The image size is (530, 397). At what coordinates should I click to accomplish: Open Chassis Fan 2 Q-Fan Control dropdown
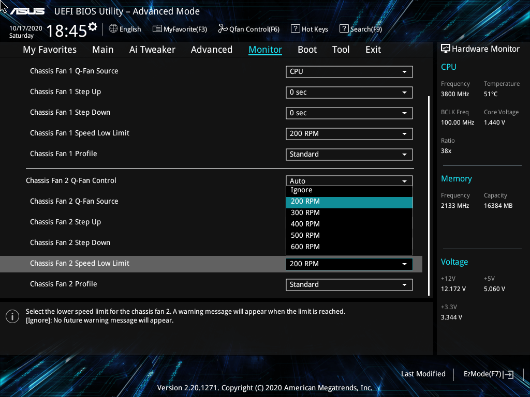coord(349,180)
